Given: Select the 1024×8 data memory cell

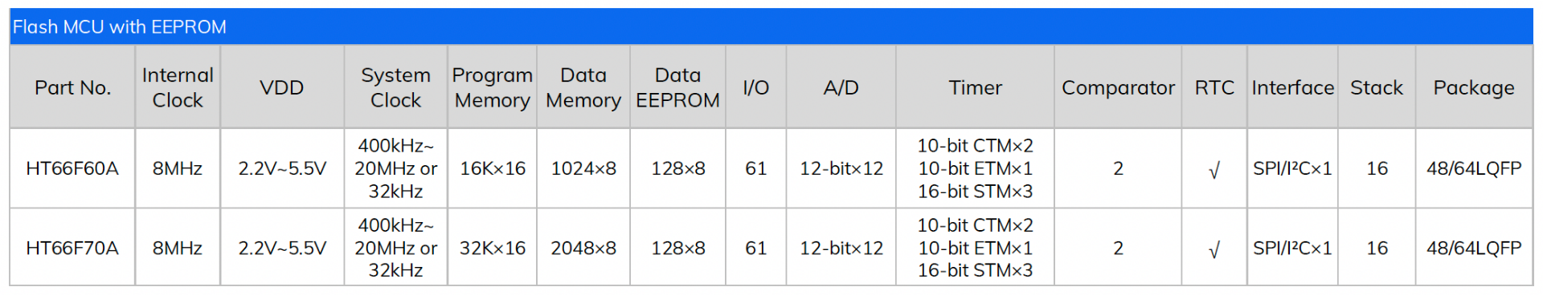Looking at the screenshot, I should click(583, 168).
